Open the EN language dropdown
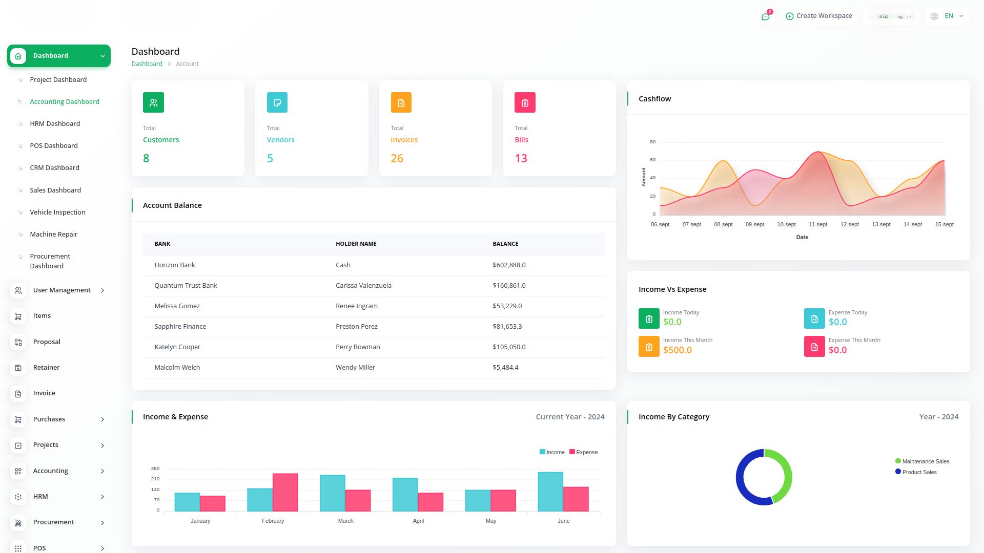 [947, 16]
